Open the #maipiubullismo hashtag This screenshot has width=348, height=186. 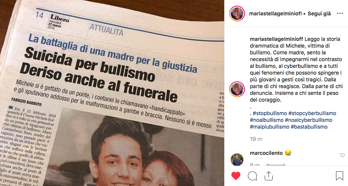[x=269, y=127]
